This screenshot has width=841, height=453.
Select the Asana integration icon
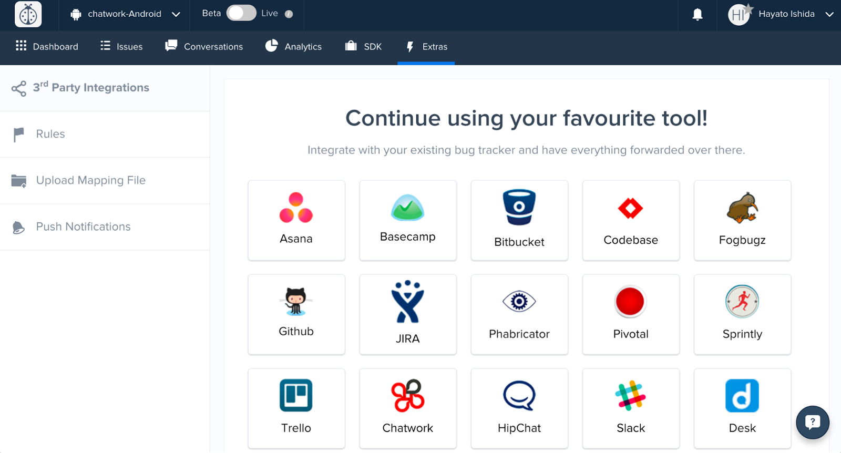click(x=296, y=208)
